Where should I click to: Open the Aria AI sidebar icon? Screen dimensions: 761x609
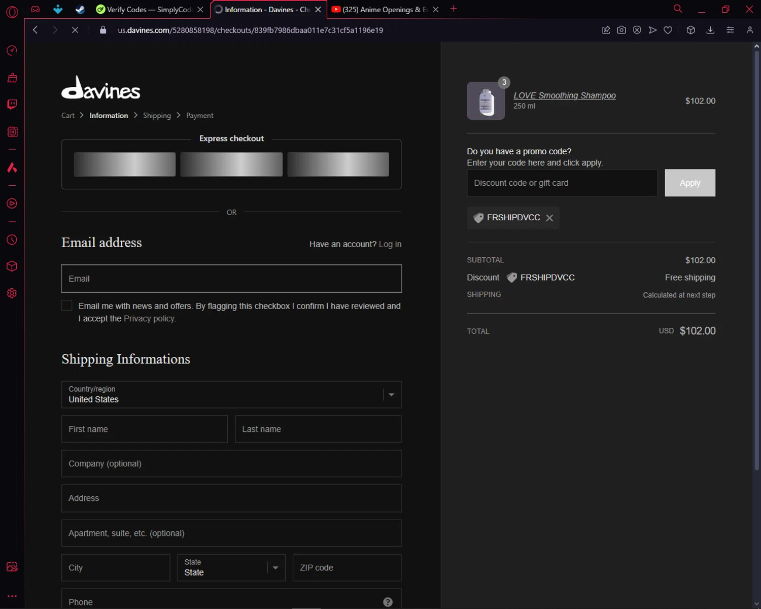pos(12,167)
